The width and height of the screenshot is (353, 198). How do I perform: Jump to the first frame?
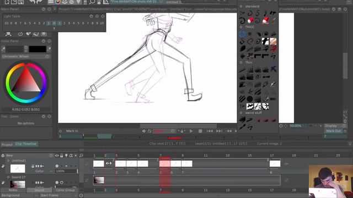point(210,131)
